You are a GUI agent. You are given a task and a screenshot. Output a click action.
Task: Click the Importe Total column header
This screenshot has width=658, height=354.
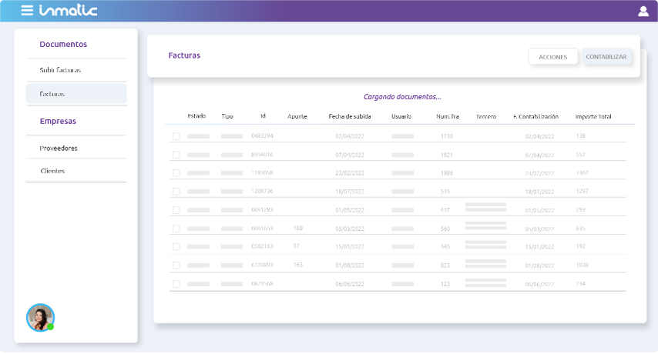(x=593, y=116)
